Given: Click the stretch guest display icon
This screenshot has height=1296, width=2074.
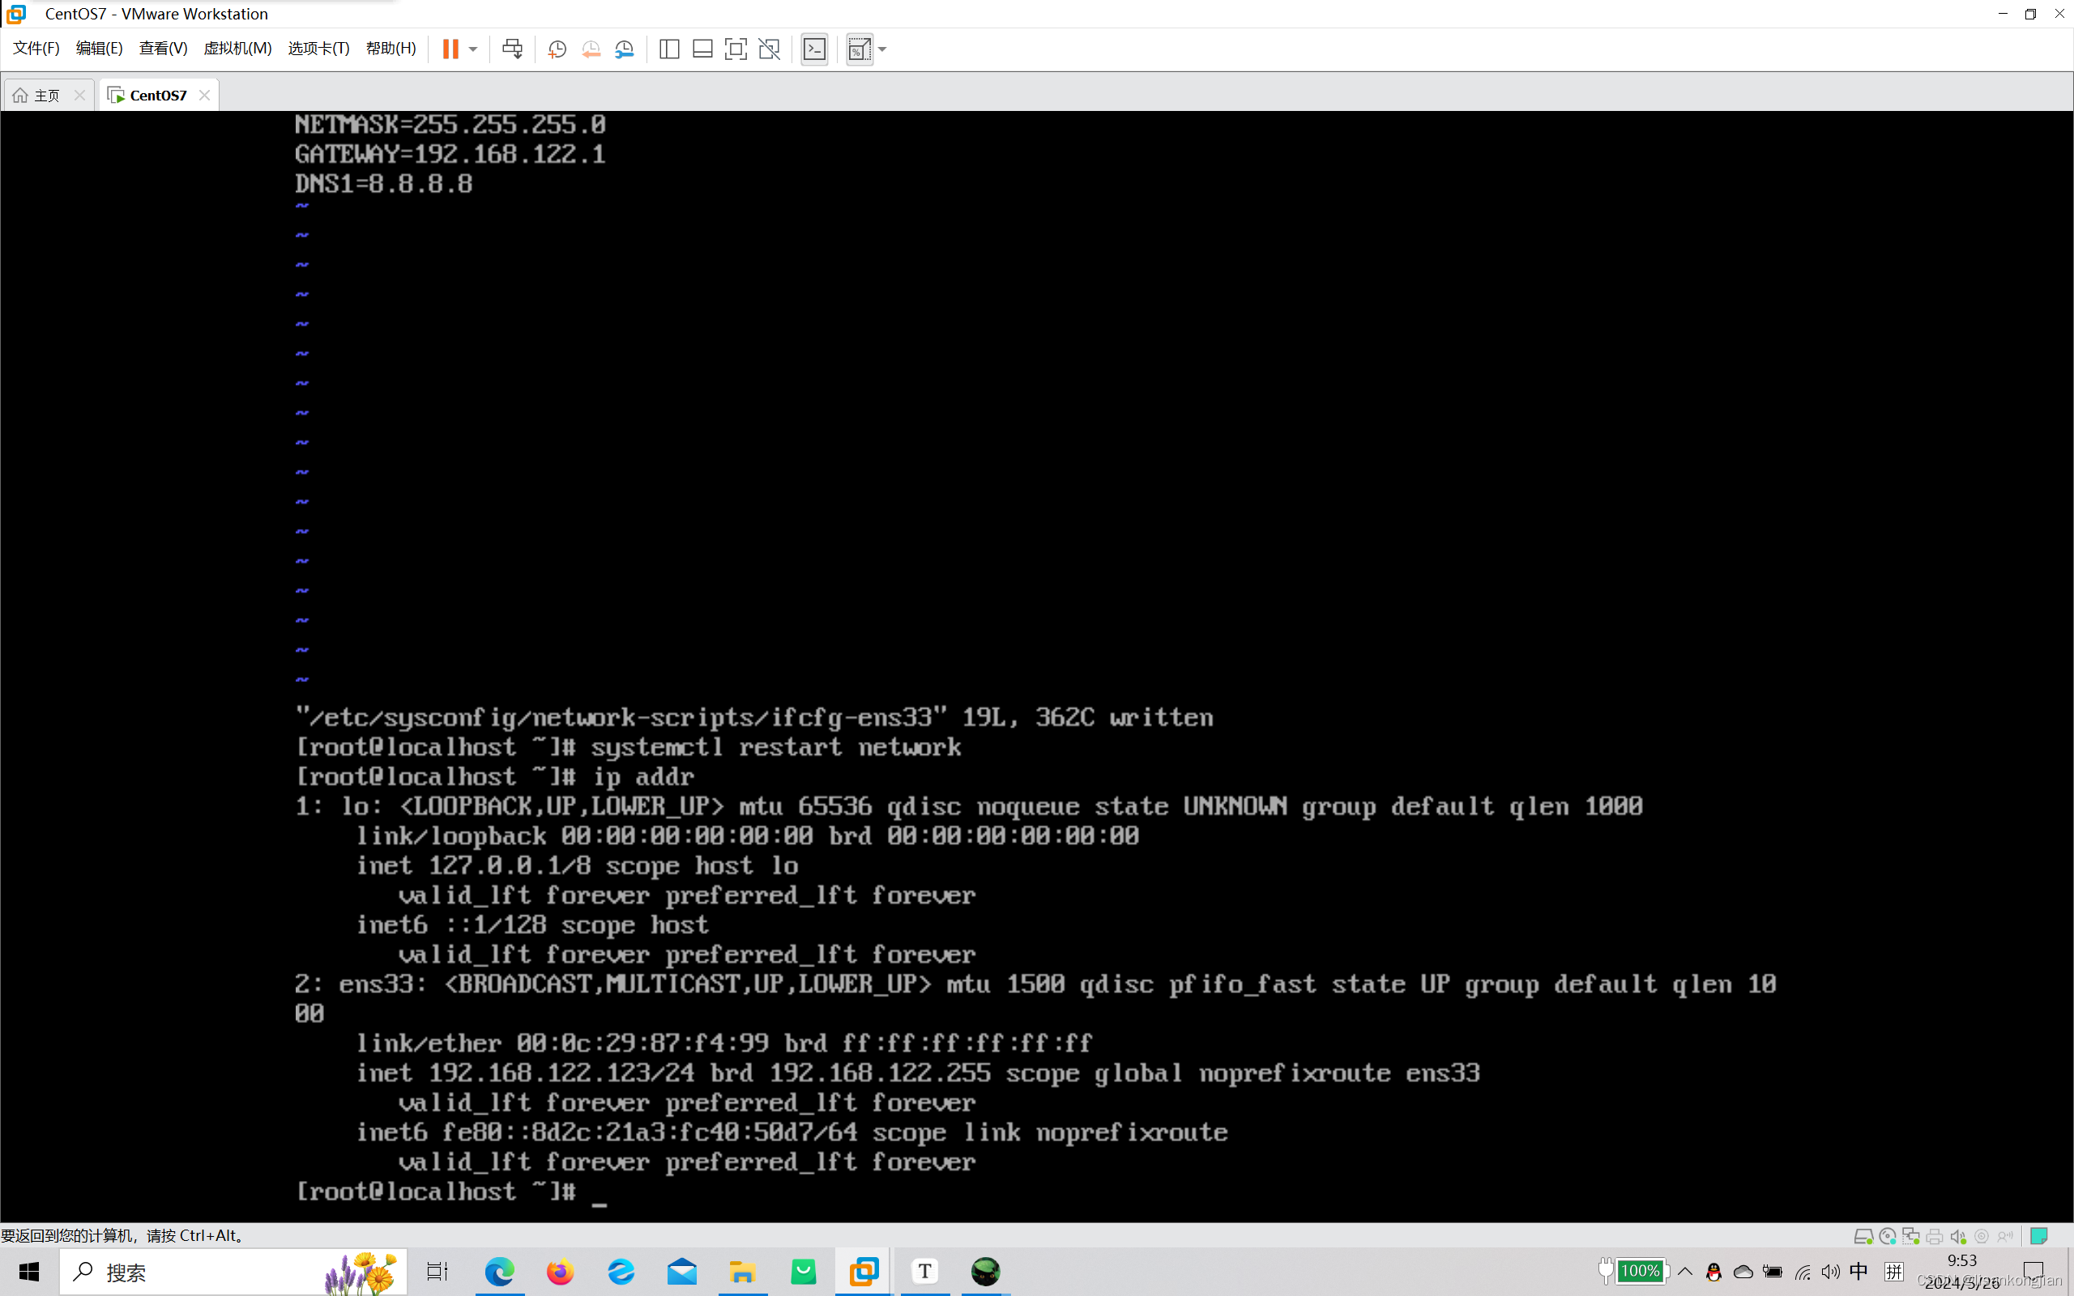Looking at the screenshot, I should click(860, 49).
